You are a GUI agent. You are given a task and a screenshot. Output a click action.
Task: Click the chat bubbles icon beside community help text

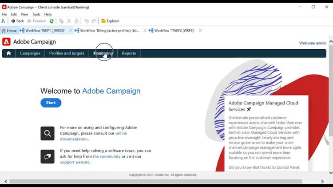[x=48, y=157]
